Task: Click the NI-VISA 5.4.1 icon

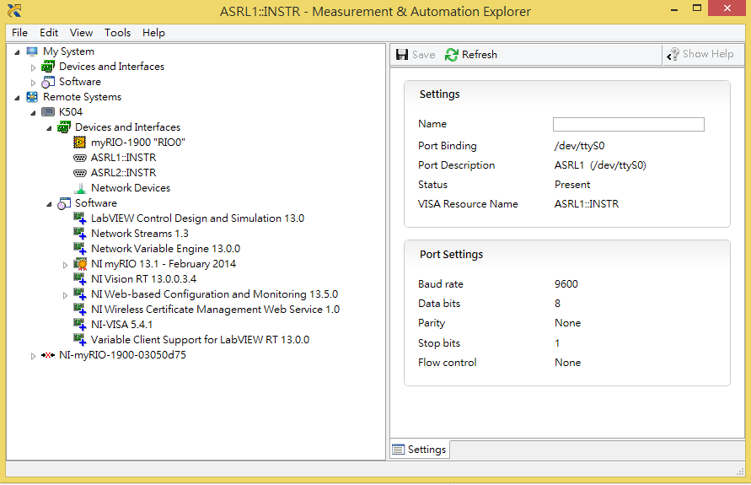Action: (x=79, y=325)
